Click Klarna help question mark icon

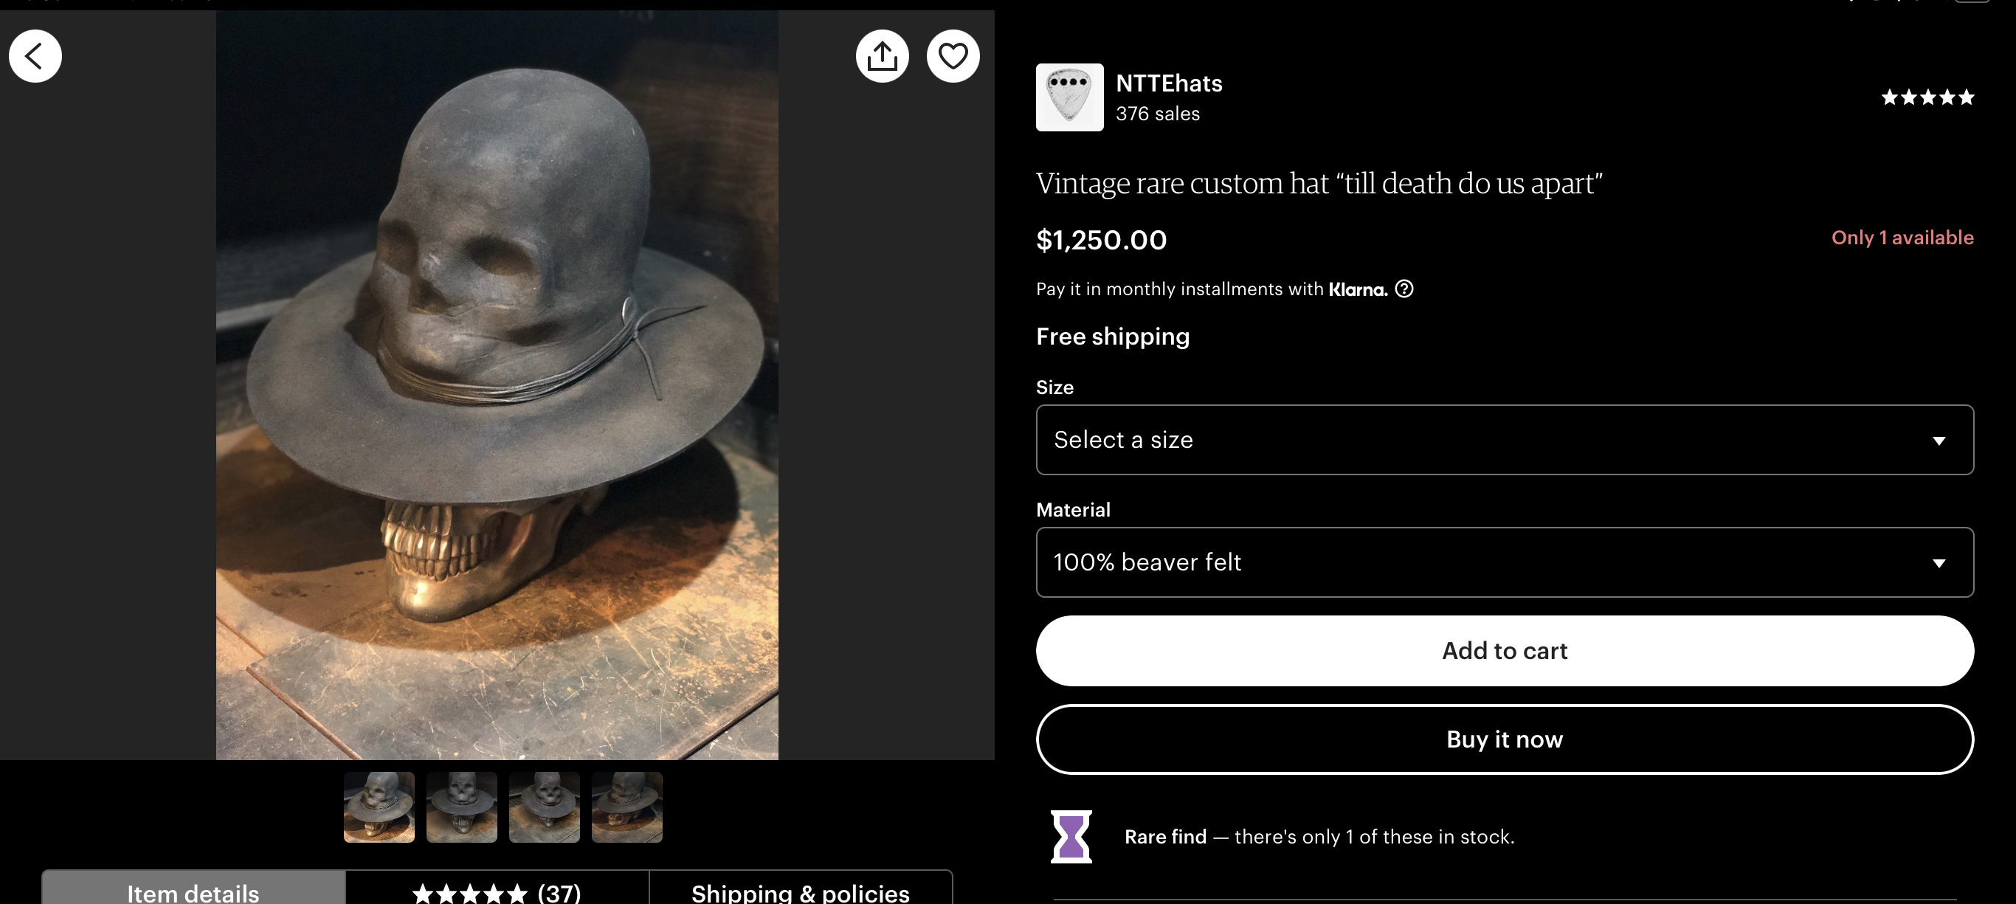click(1404, 289)
